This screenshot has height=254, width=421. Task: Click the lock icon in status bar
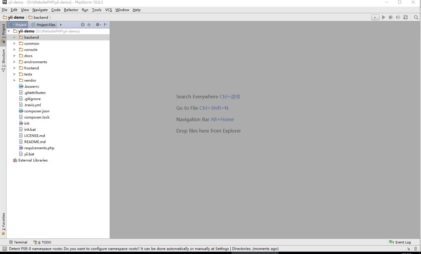click(x=408, y=249)
